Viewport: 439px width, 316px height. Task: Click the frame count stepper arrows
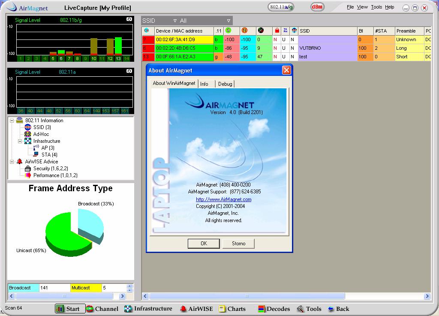[129, 288]
